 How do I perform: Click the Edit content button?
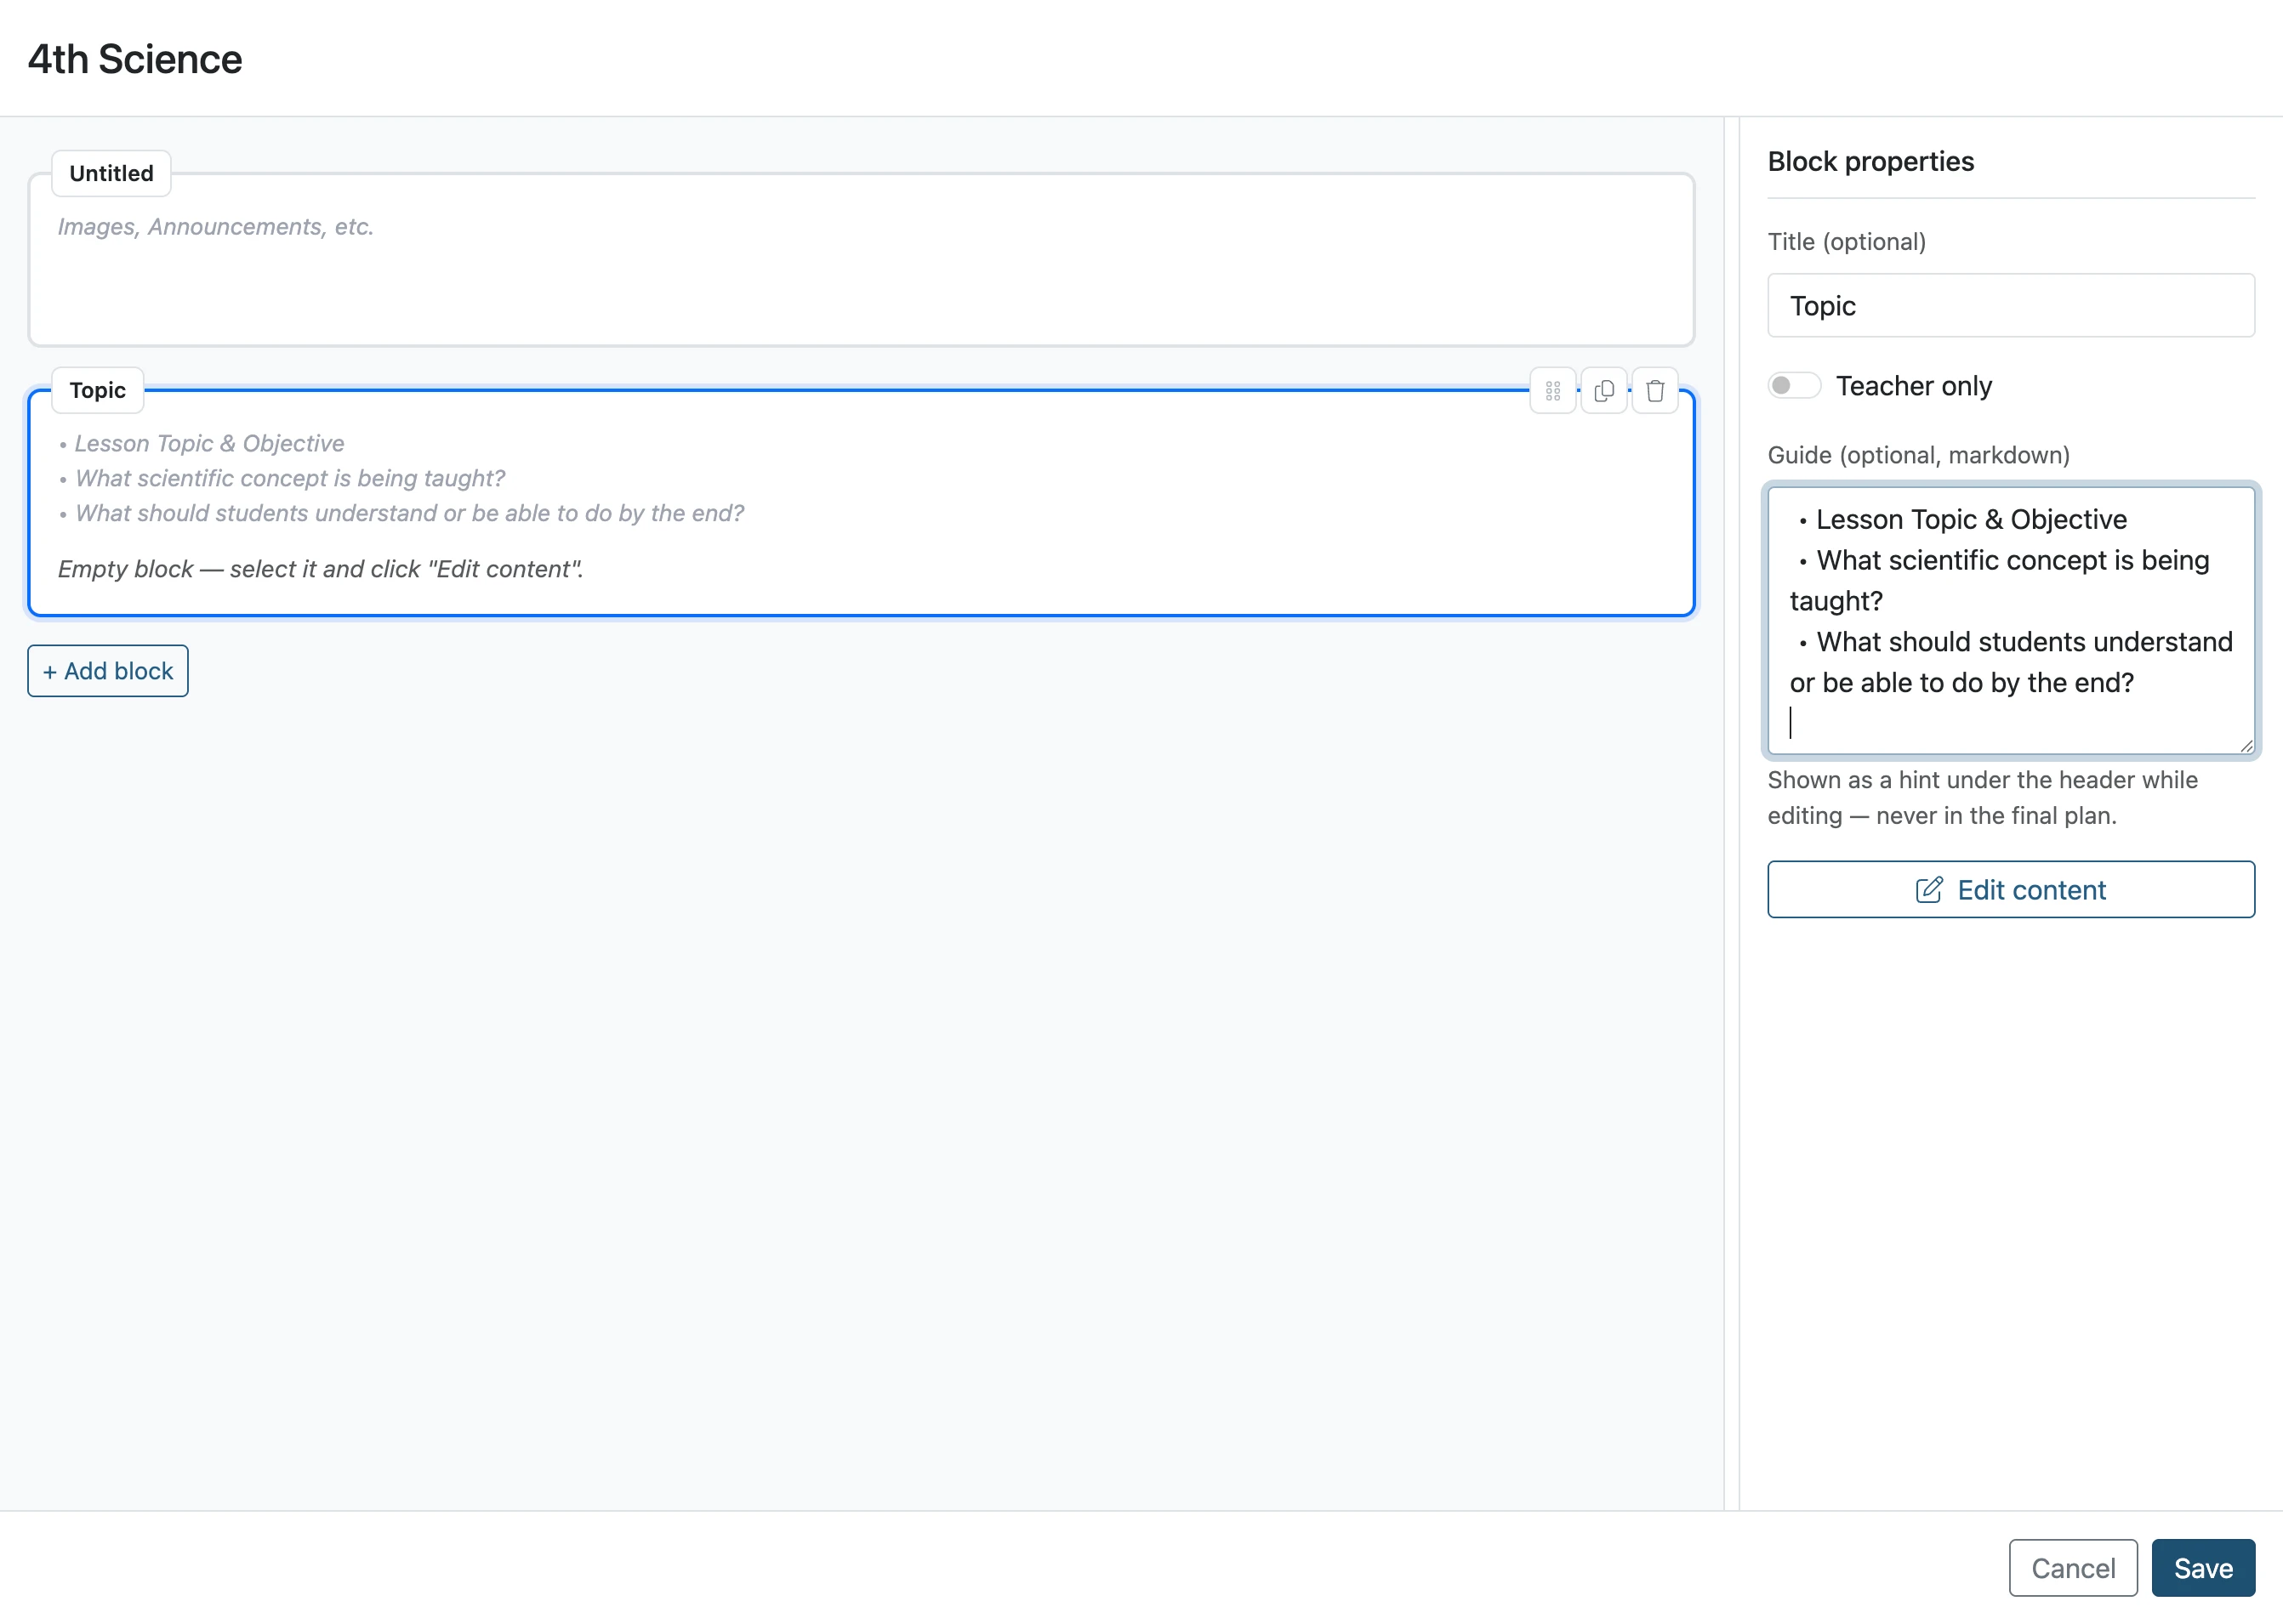tap(2011, 889)
